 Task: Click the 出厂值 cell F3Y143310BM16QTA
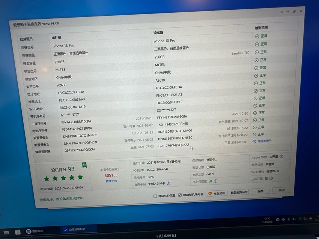[76, 122]
